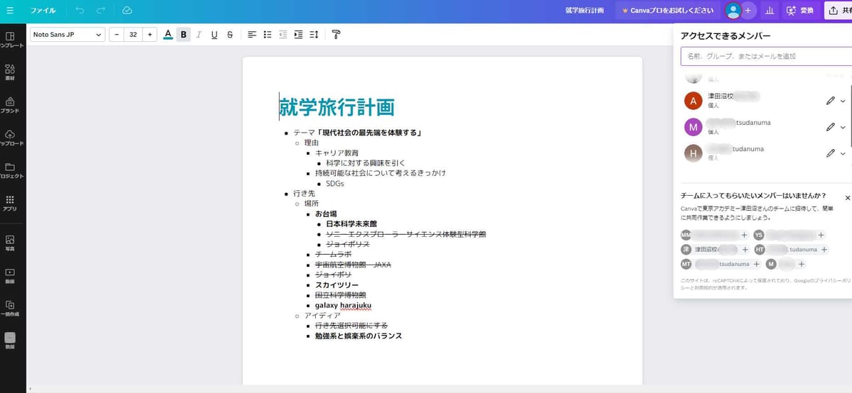Click the line 勉強系と娯楽系のバランス

coord(359,336)
